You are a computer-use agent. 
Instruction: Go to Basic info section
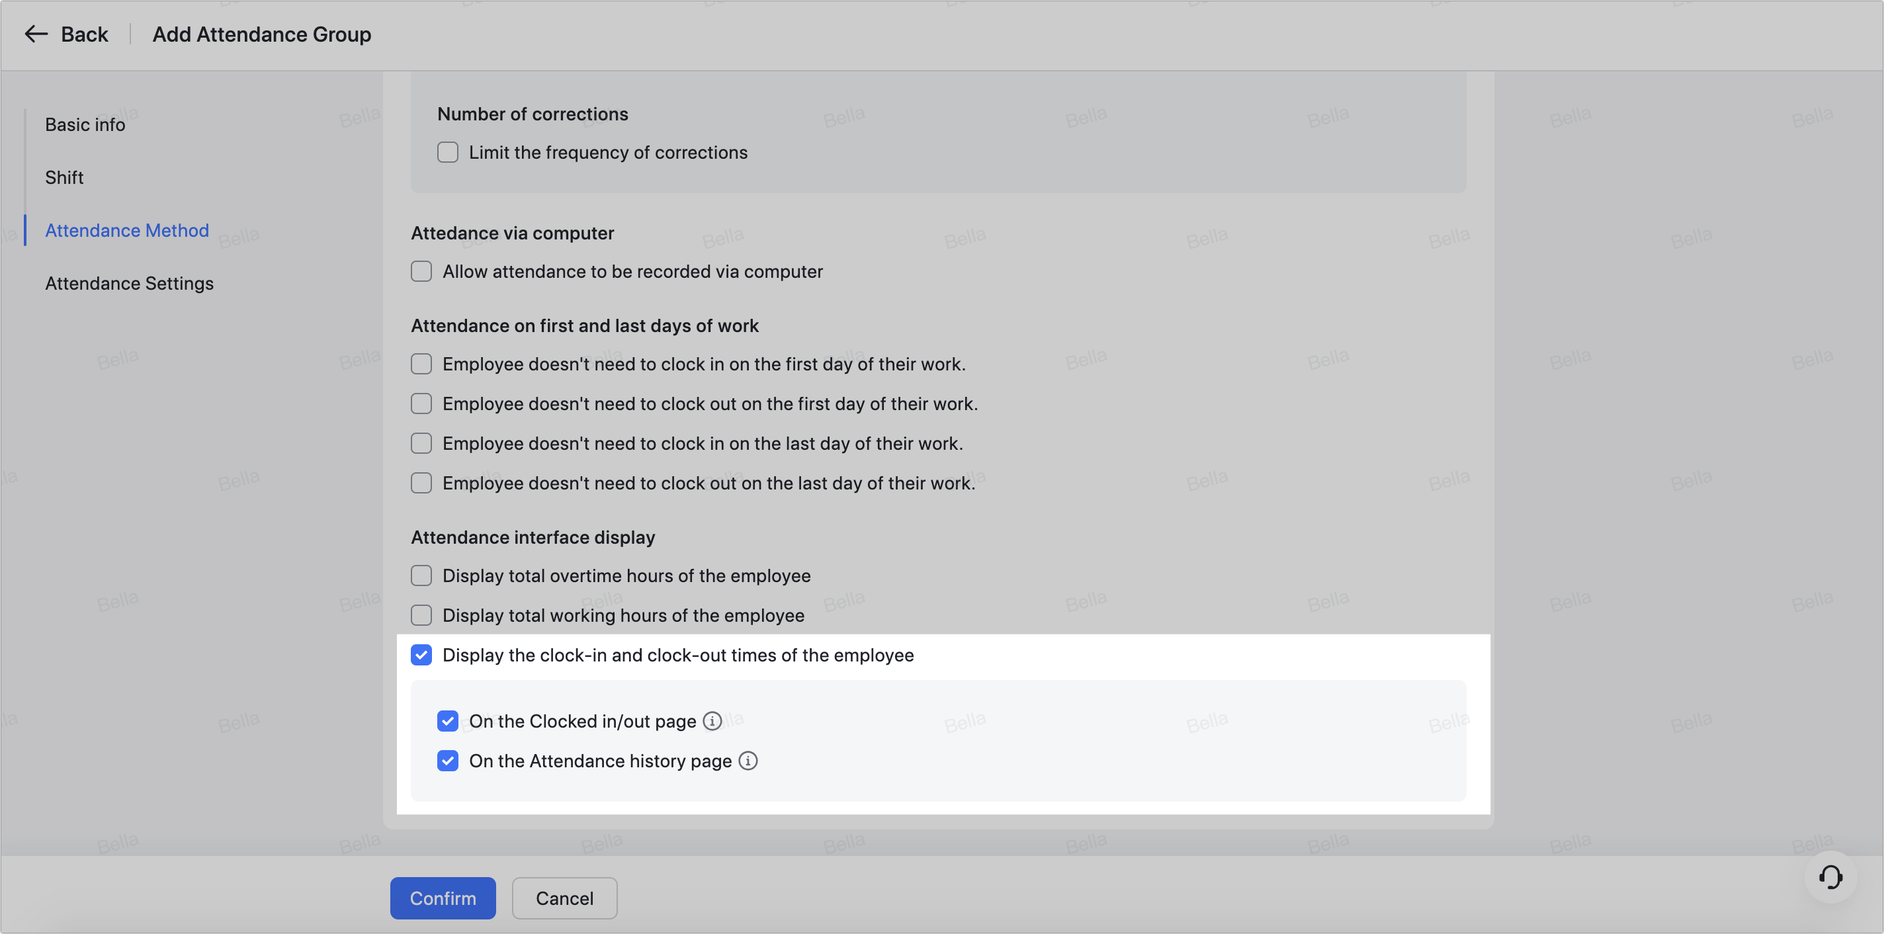85,125
